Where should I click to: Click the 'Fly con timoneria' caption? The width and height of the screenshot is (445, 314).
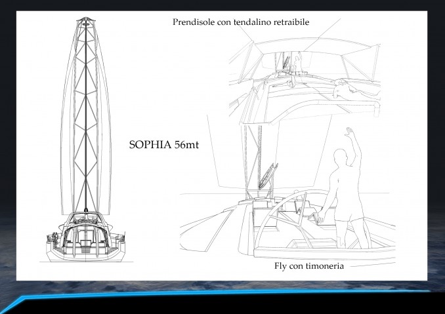(x=309, y=266)
